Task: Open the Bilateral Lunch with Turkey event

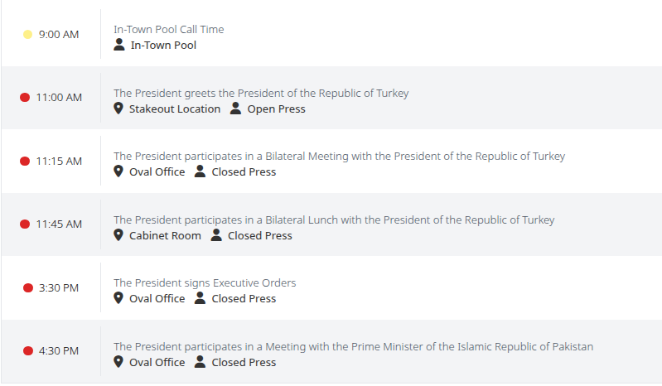Action: (x=334, y=220)
